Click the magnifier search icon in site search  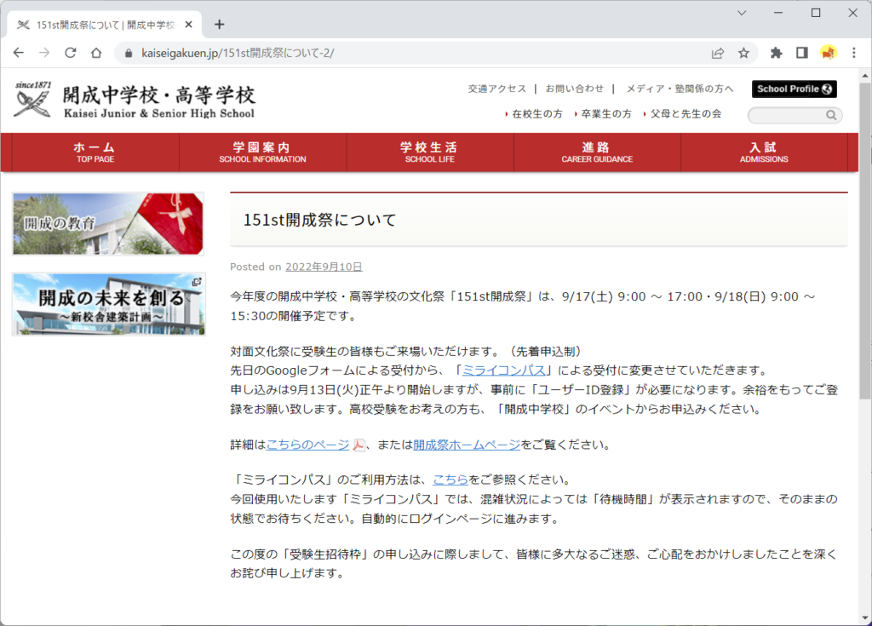tap(831, 115)
